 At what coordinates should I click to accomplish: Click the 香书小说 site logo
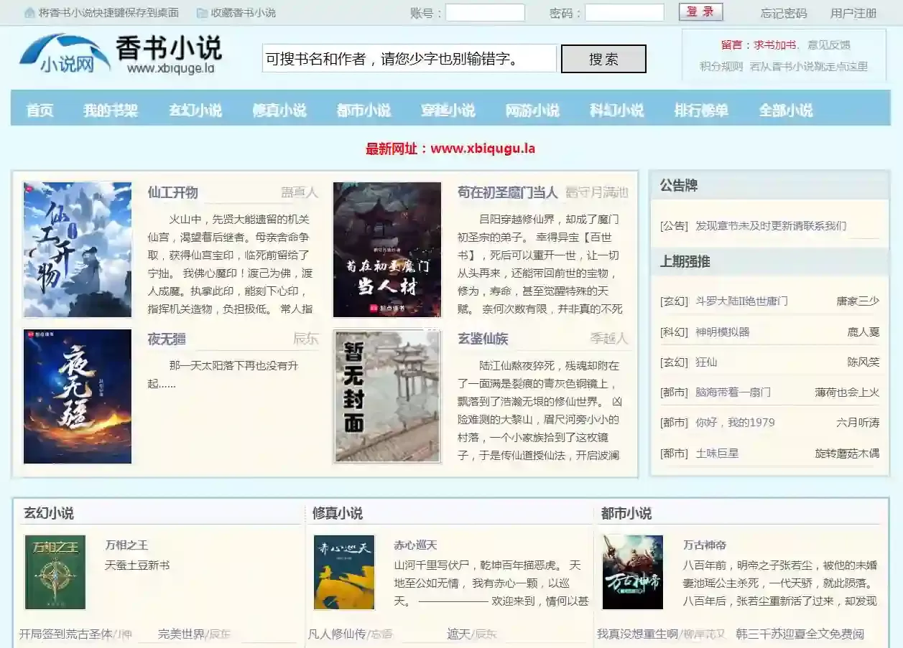120,55
